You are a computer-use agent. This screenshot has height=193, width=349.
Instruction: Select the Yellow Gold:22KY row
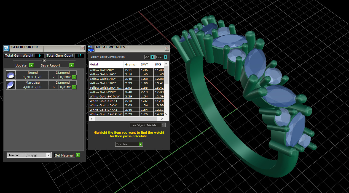pyautogui.click(x=127, y=92)
